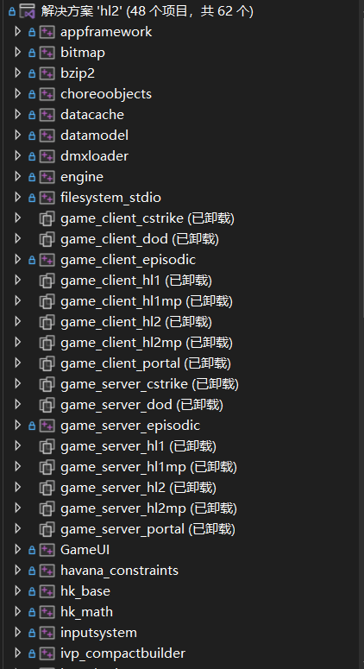Click the C++ project icon next to appframework
Image resolution: width=364 pixels, height=669 pixels.
tap(47, 32)
